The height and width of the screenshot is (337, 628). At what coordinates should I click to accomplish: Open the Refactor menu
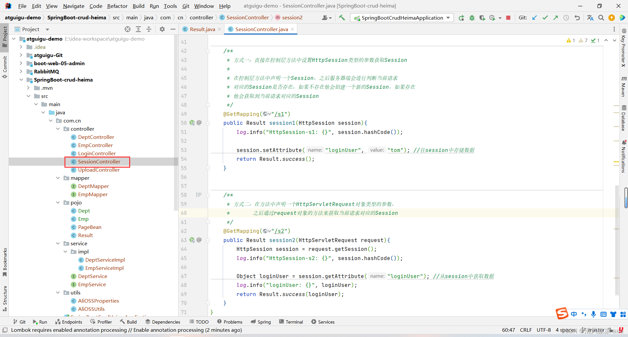(x=117, y=6)
